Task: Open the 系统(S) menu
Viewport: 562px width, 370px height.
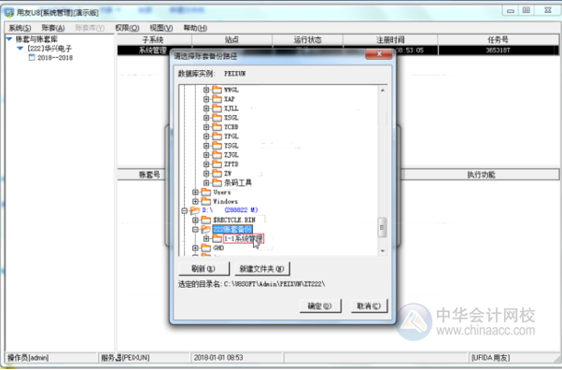Action: coord(20,28)
